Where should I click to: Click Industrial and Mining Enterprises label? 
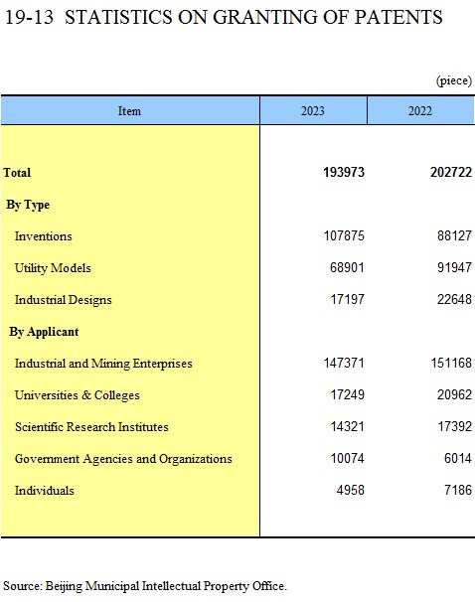[x=103, y=364]
